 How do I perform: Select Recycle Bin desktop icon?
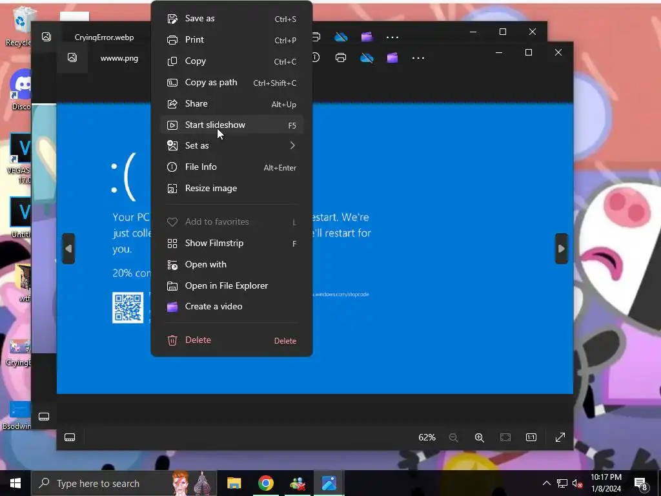19,26
